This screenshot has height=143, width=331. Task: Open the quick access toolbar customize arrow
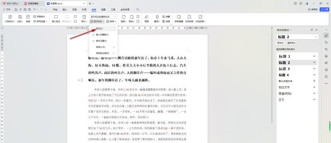click(46, 9)
